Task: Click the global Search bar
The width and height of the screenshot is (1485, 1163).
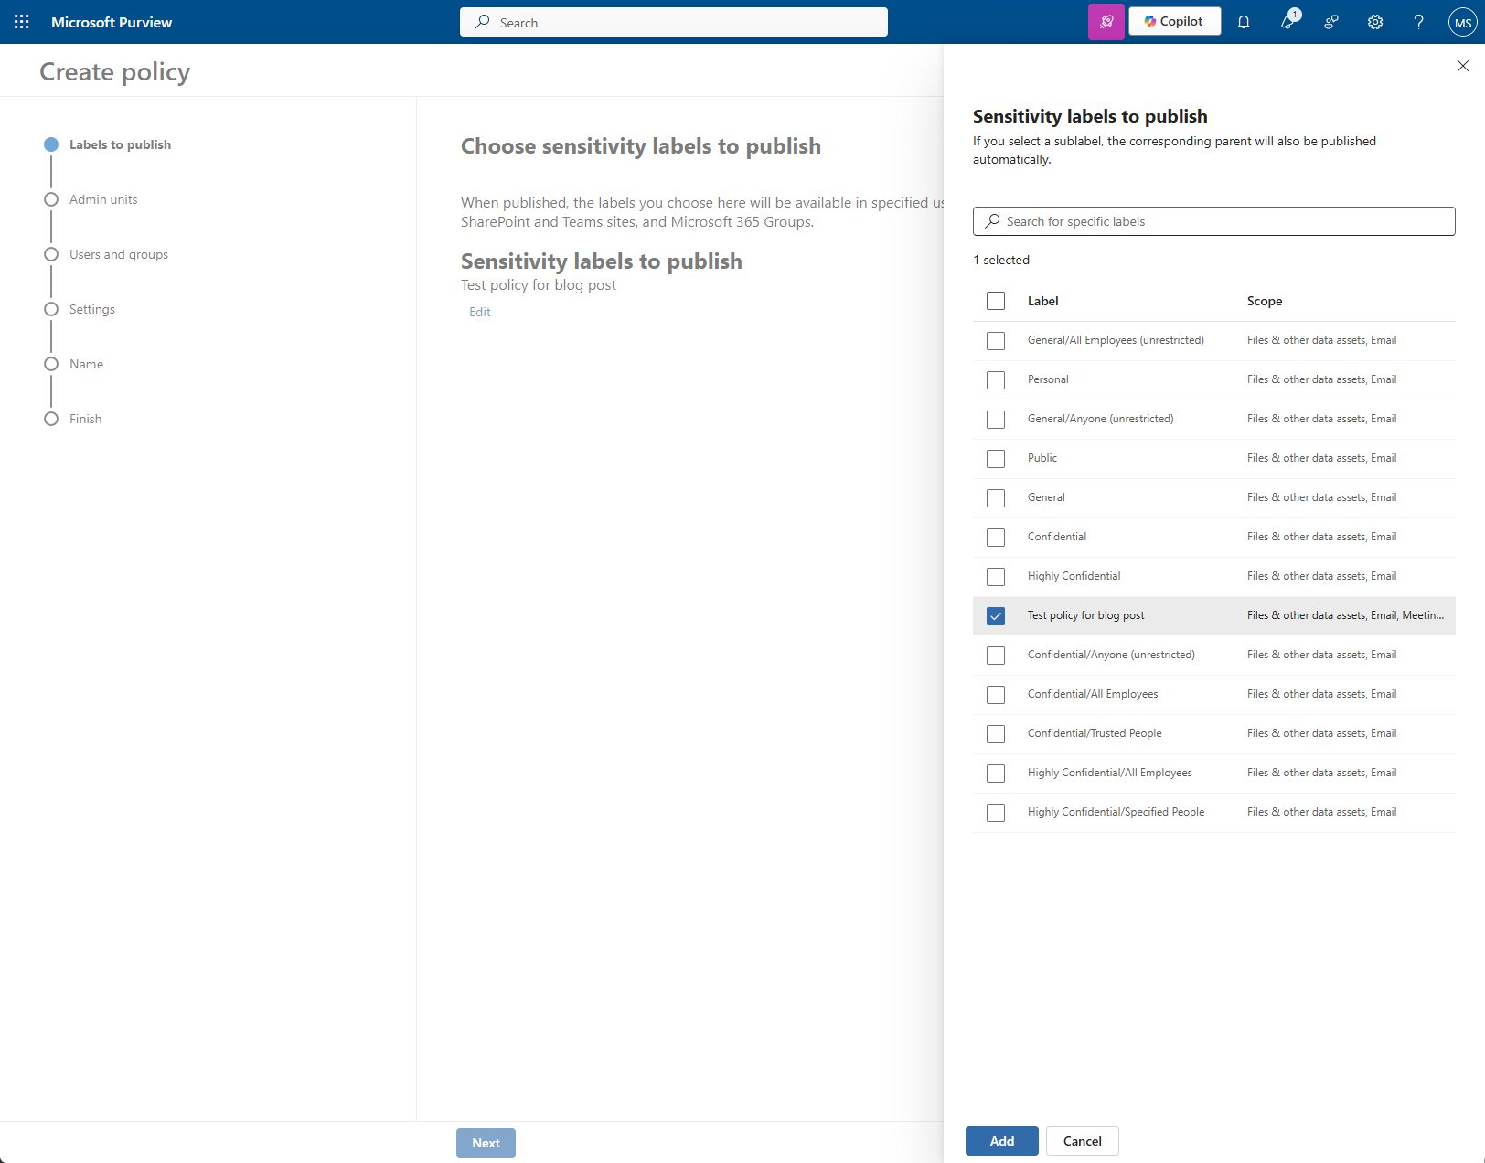Action: coord(673,21)
